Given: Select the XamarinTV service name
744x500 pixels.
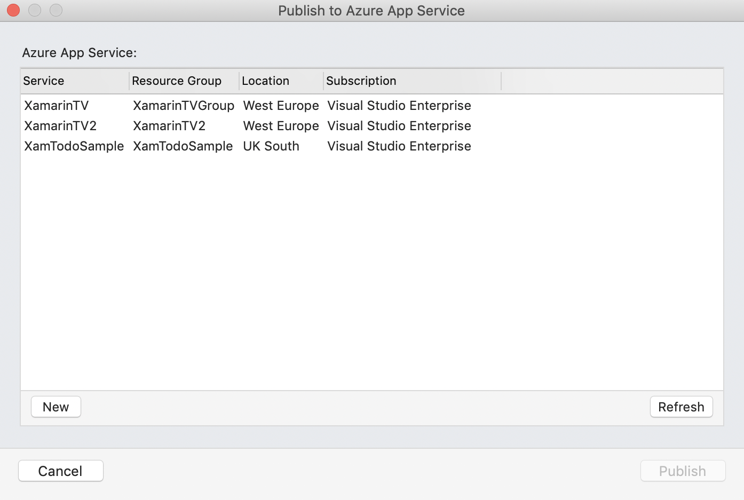Looking at the screenshot, I should coord(57,106).
